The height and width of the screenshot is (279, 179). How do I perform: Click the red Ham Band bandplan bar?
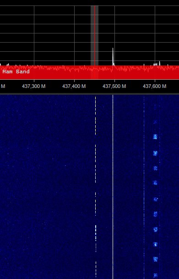point(89,72)
